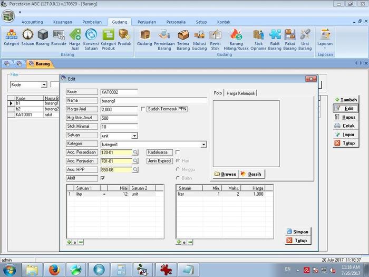
Task: Click the Harga Jual ribbon icon
Action: (75, 38)
